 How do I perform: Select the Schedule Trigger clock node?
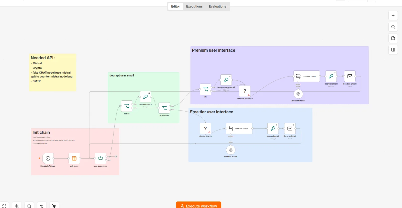click(48, 158)
